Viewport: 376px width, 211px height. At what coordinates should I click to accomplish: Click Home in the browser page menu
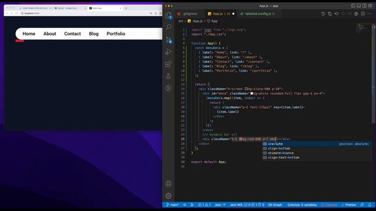(x=29, y=34)
